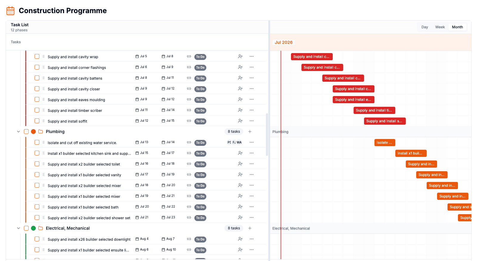Viewport: 480px width, 261px height.
Task: Click the start date calendar icon for cavity wrap
Action: click(x=137, y=56)
